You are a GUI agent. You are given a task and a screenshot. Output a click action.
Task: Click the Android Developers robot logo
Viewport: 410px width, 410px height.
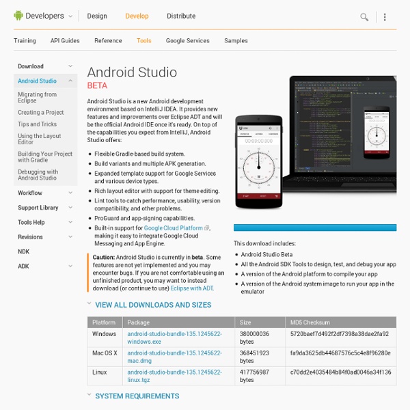(18, 16)
